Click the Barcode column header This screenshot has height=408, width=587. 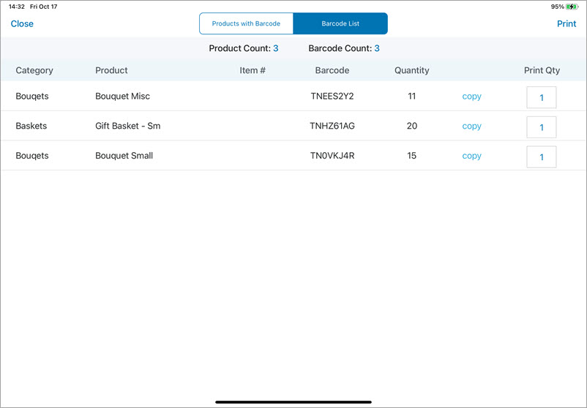(332, 70)
